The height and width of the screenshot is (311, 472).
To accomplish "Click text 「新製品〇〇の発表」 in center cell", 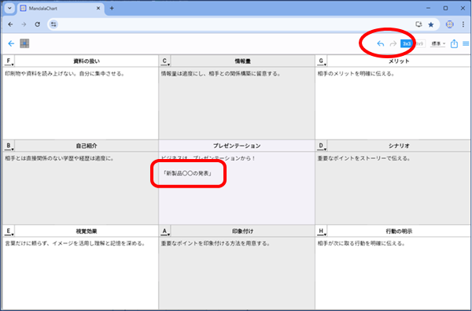I will click(187, 173).
